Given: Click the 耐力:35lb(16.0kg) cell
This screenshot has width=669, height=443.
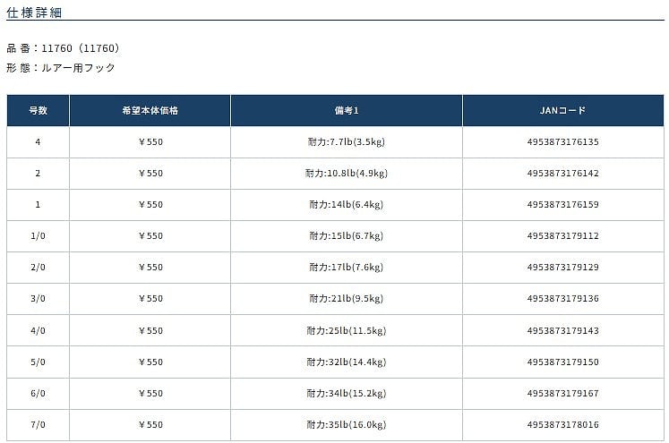Looking at the screenshot, I should point(346,424).
